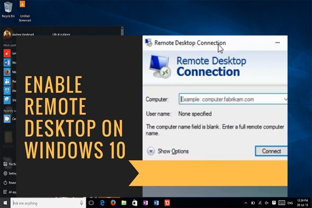This screenshot has height=208, width=312.
Task: Check the battery tray icon
Action: (253, 203)
